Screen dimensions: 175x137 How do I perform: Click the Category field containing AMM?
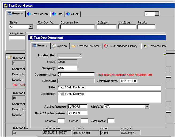[68, 68]
